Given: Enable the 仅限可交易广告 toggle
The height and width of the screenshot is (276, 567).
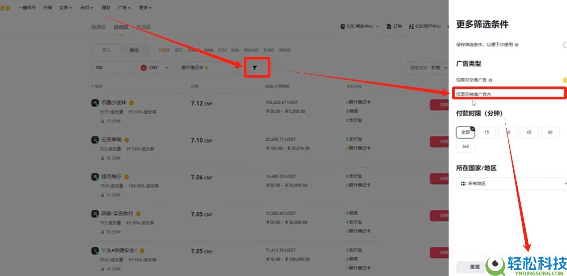Looking at the screenshot, I should click(564, 80).
